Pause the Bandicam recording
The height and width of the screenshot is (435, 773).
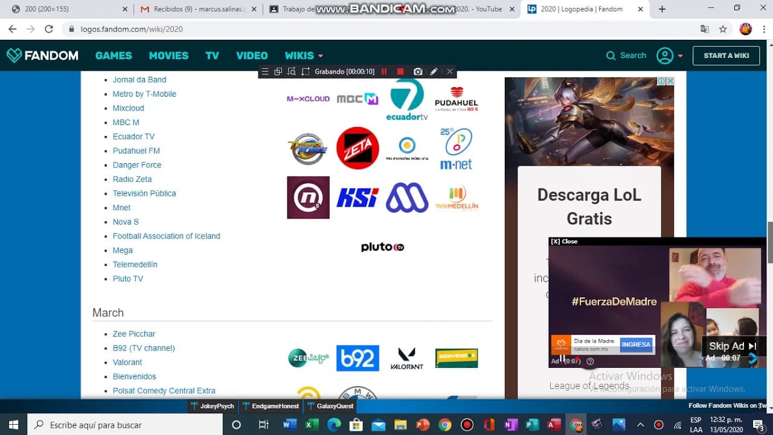click(383, 71)
